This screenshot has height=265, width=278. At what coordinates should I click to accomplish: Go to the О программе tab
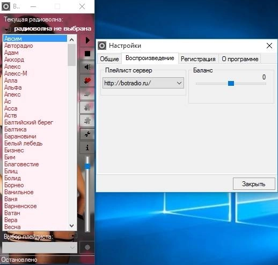tap(240, 59)
